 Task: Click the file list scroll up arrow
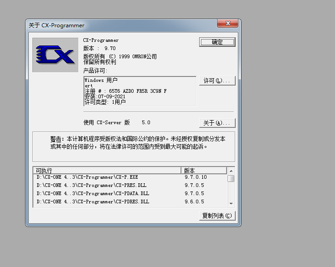[231, 171]
